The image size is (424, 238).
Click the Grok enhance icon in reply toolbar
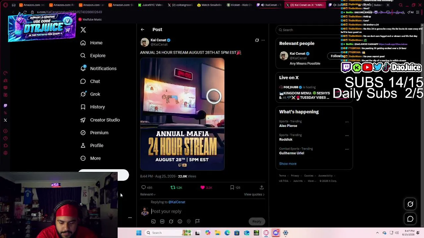[x=171, y=221]
